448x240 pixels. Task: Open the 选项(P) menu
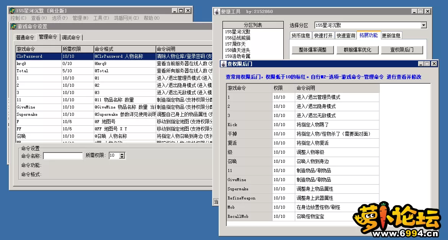click(60, 18)
